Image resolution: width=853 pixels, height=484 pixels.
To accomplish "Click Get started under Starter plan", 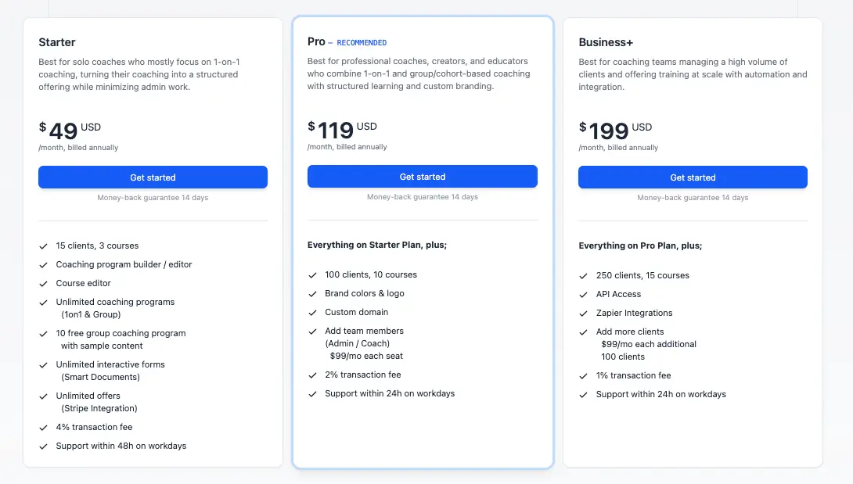I will 153,177.
